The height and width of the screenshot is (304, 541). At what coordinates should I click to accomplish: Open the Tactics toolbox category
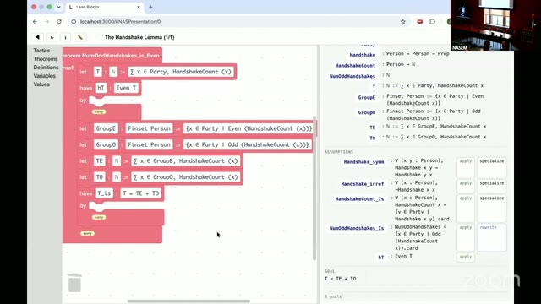(x=41, y=51)
